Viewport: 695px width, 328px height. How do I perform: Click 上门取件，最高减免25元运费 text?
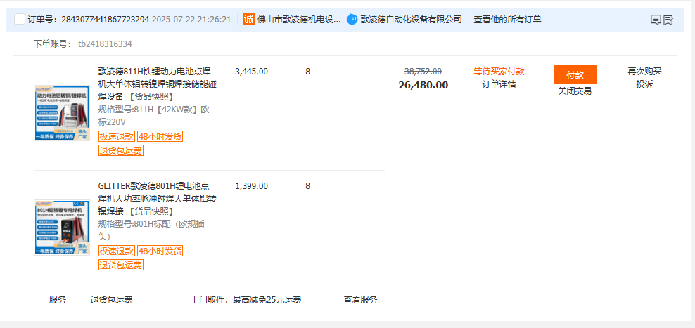[x=246, y=300]
